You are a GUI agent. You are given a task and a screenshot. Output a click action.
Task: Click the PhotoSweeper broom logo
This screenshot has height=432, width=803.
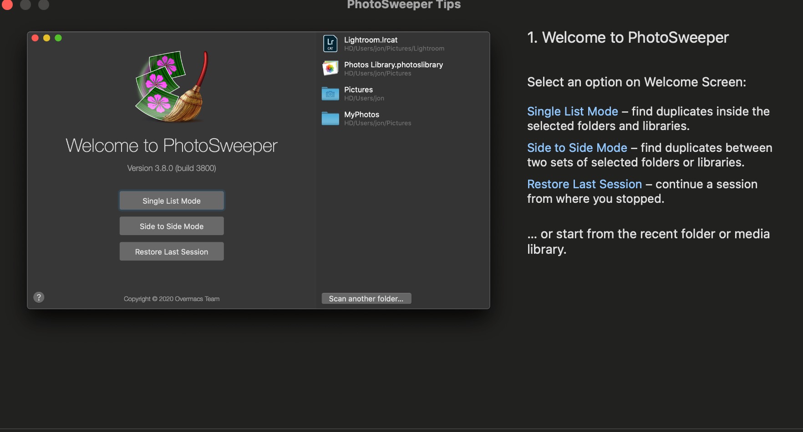click(173, 86)
